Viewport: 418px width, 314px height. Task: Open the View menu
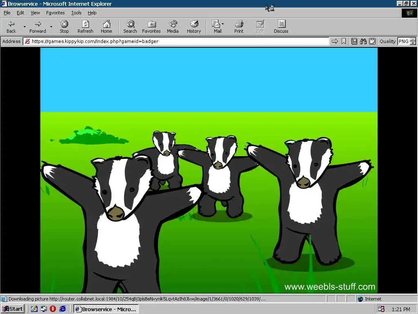click(35, 13)
